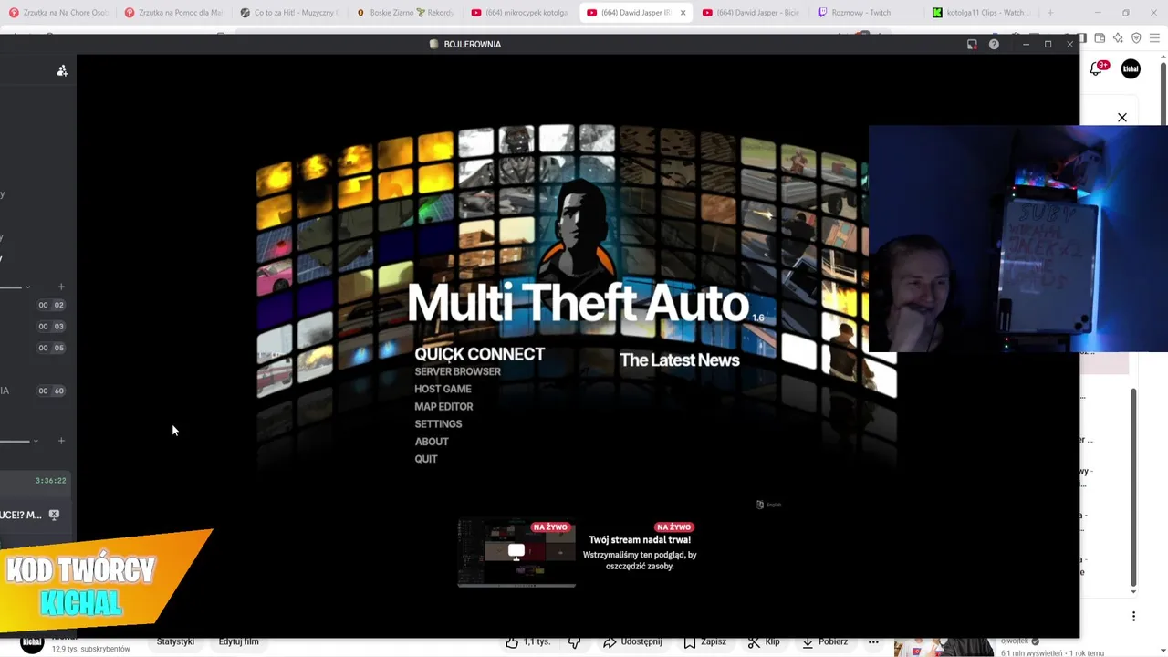Open the vertical three-dot menu in sidebar
The image size is (1168, 657).
[1133, 616]
